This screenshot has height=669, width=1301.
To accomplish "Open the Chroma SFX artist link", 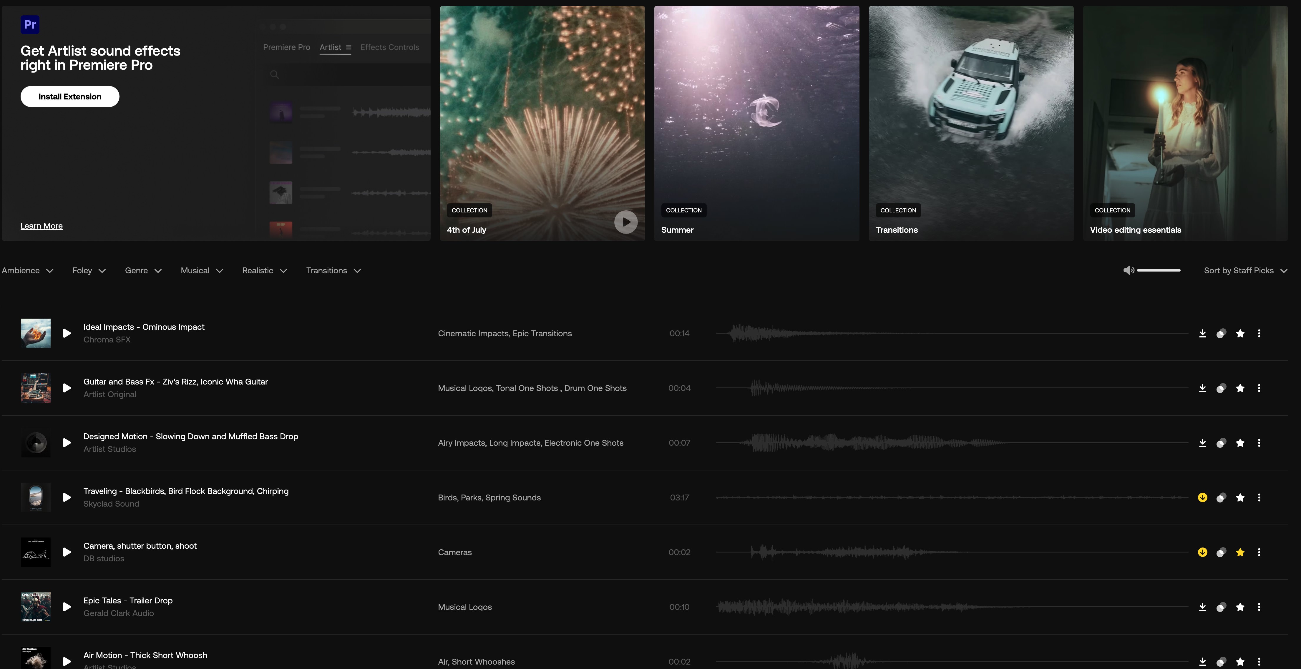I will 107,340.
